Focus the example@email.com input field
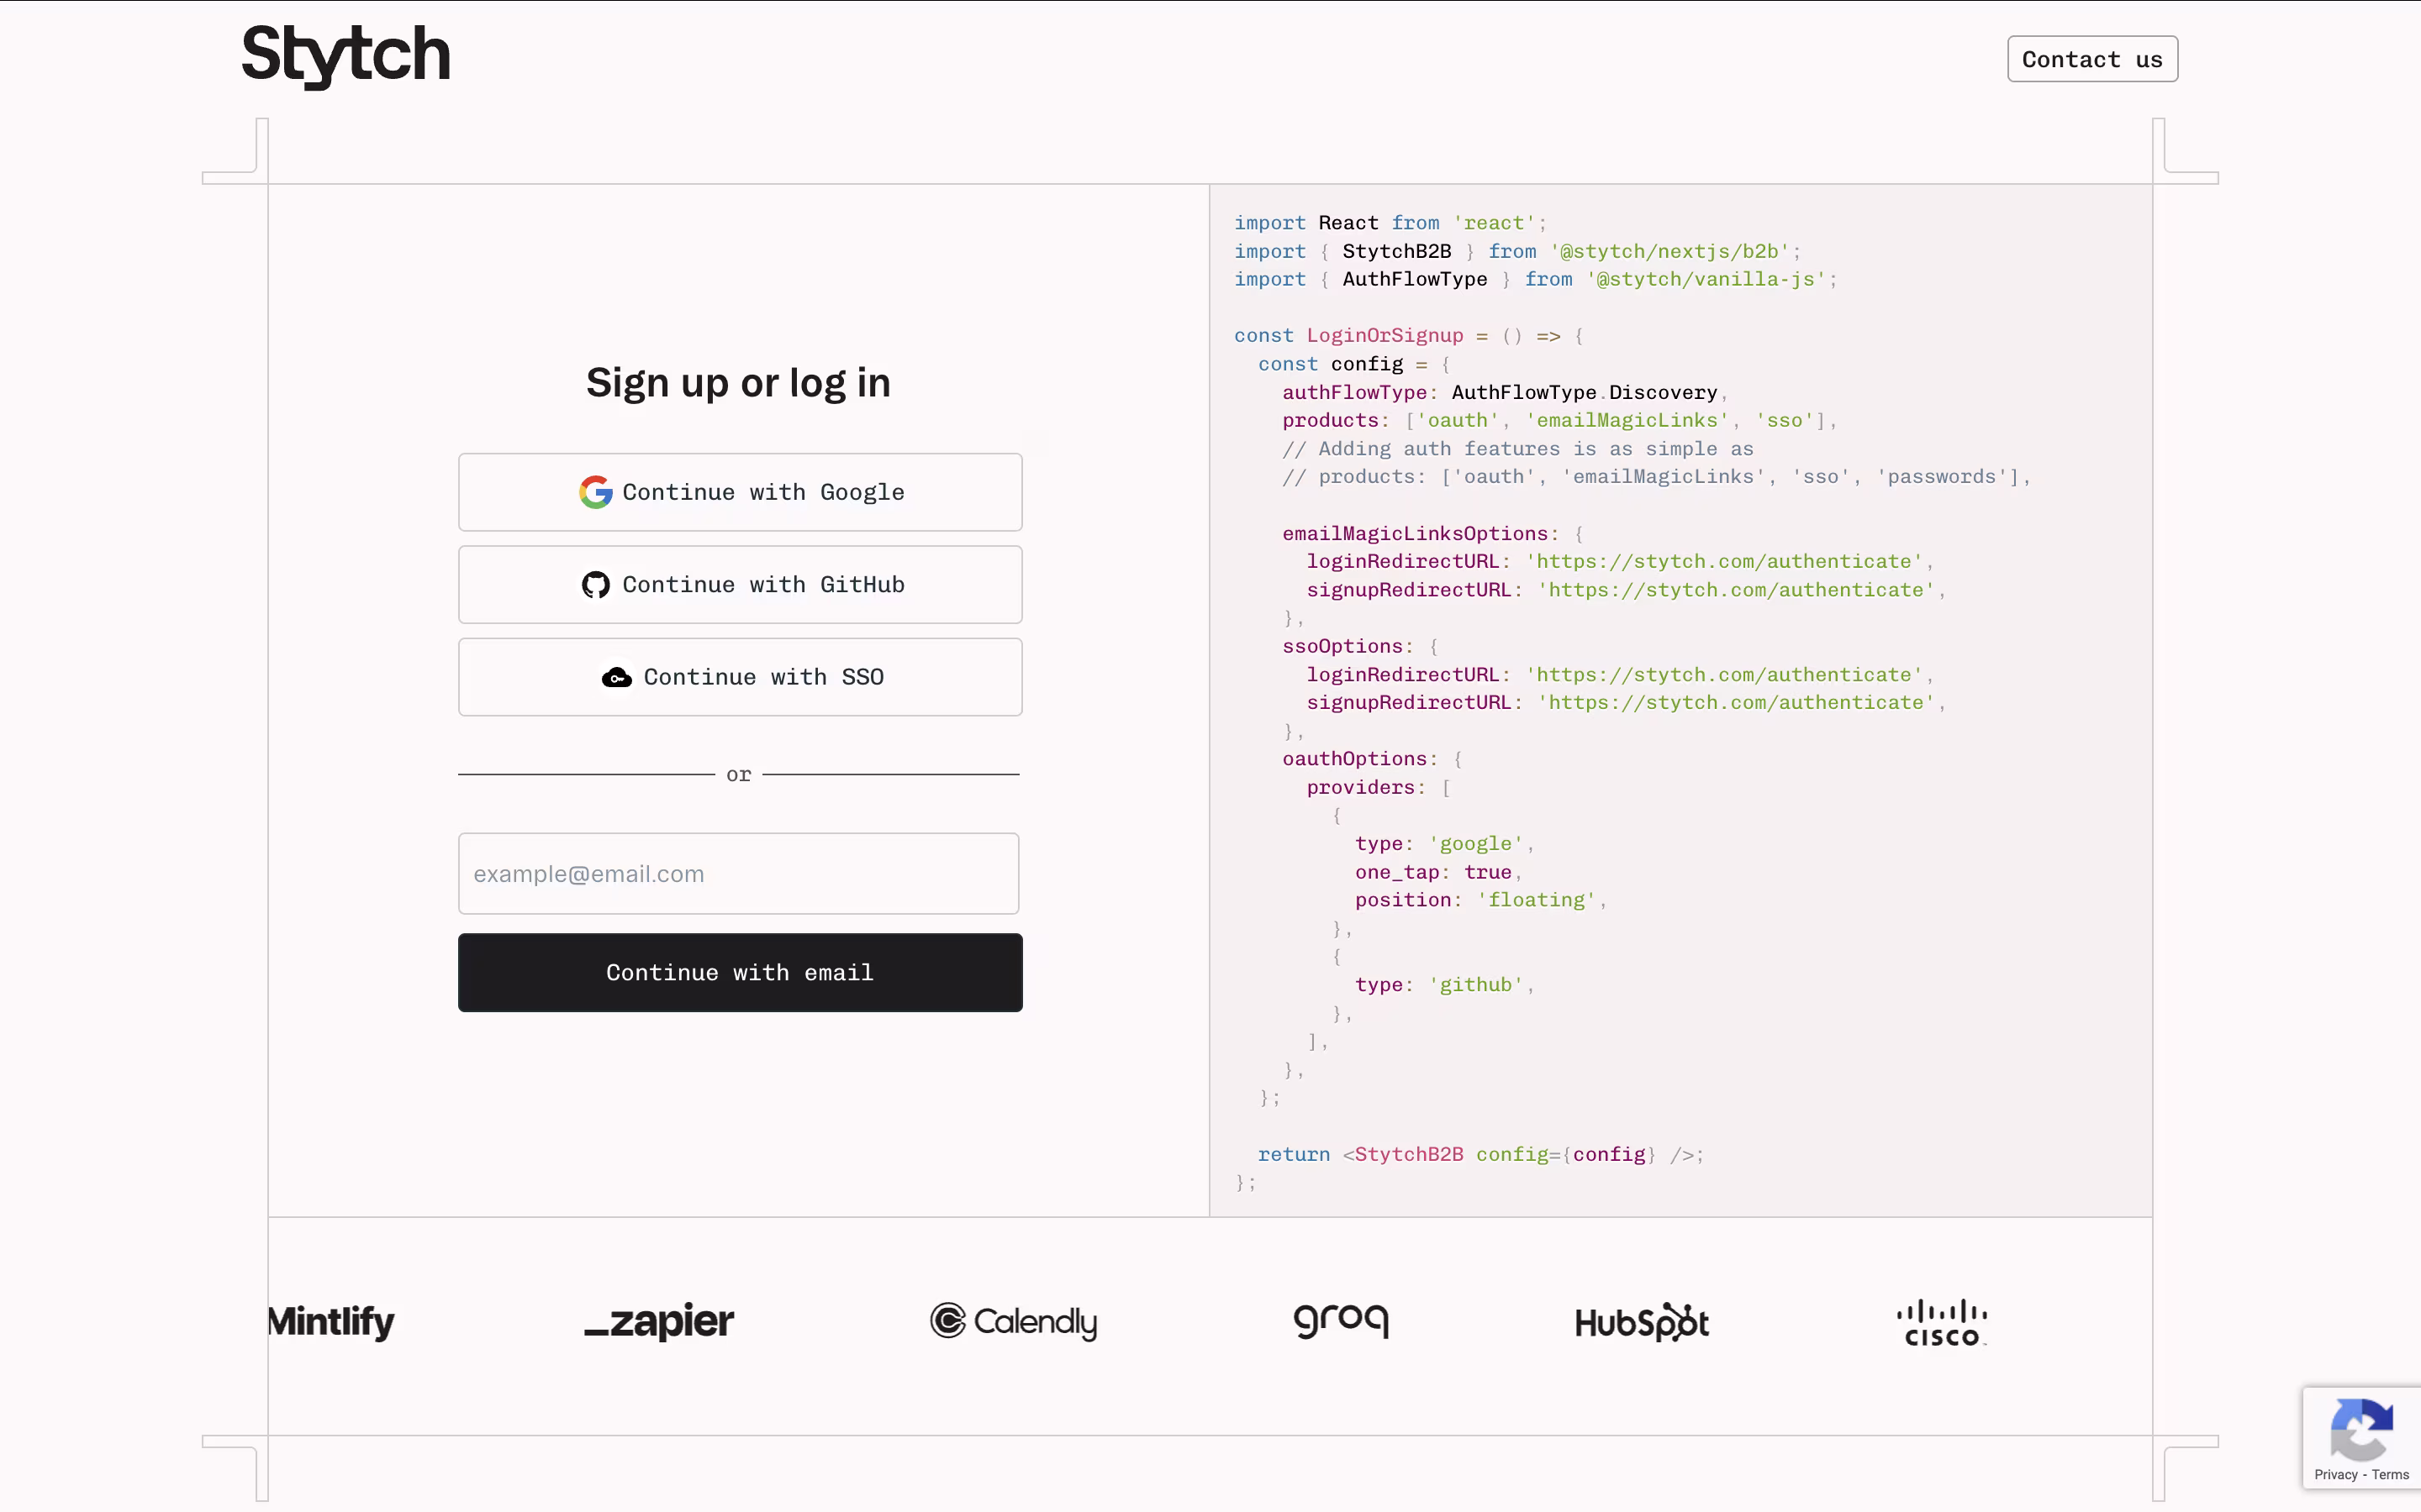This screenshot has width=2421, height=1512. [738, 874]
